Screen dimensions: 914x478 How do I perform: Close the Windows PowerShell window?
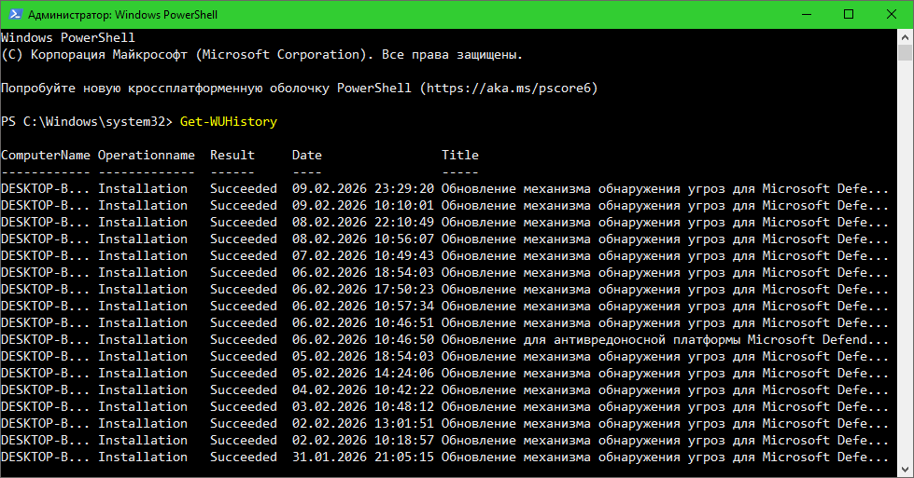pos(891,15)
